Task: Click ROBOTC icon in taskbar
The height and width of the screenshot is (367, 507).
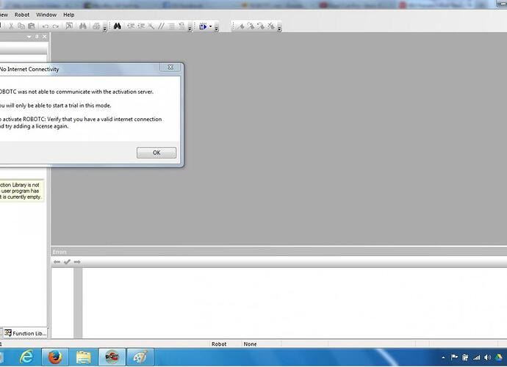Action: coord(112,357)
